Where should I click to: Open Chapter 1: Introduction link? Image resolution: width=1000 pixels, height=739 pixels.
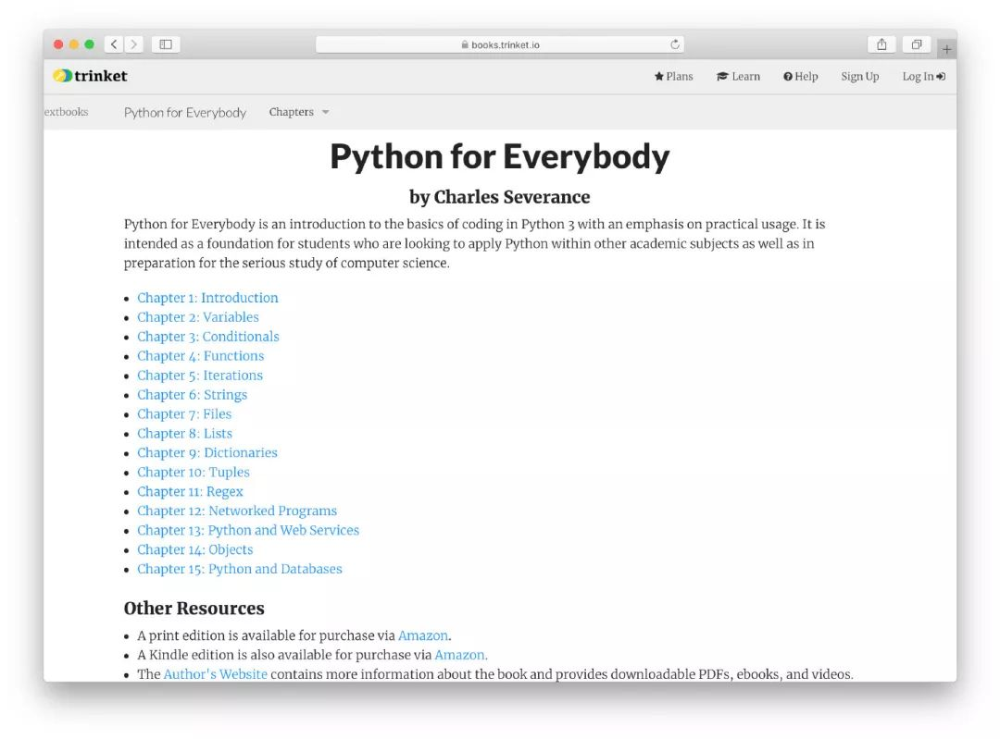[207, 298]
